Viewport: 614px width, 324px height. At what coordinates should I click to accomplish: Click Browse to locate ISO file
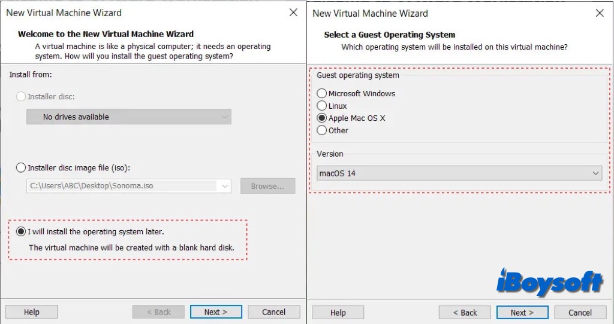pos(267,186)
